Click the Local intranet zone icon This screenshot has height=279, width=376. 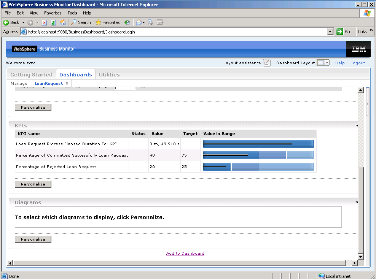coord(321,276)
